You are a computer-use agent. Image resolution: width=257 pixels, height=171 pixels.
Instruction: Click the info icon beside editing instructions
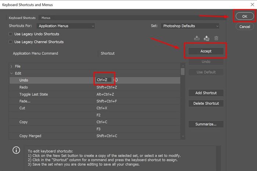pos(16,150)
